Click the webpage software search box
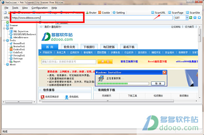204x135 pixels. pos(69,62)
